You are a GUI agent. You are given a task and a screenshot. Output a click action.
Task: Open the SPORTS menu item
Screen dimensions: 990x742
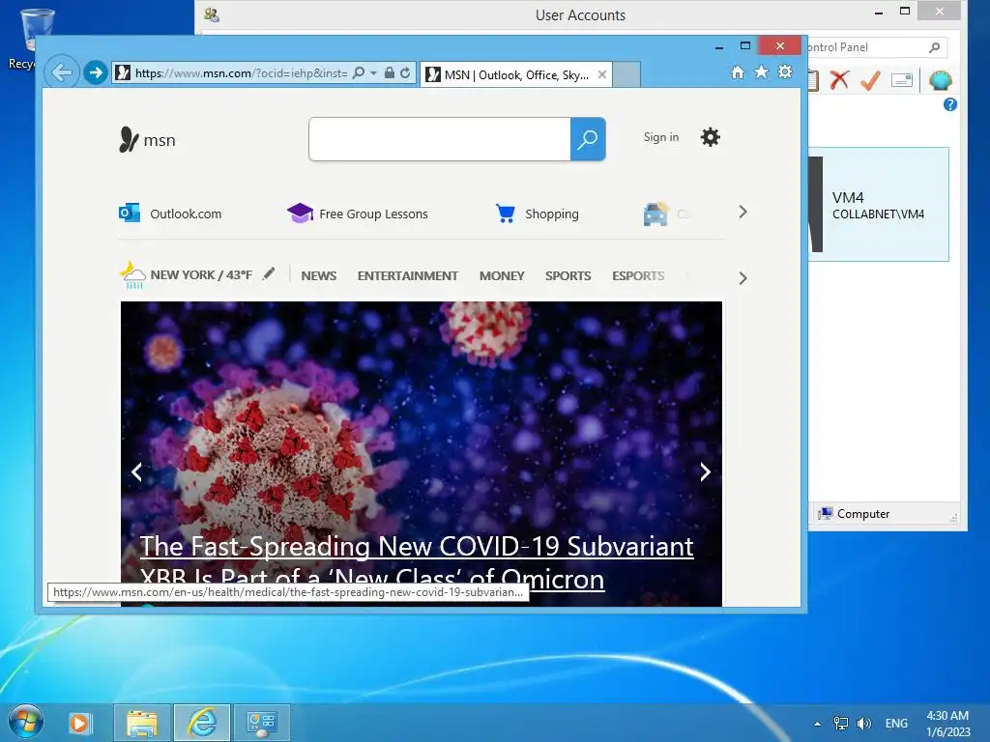click(x=568, y=275)
